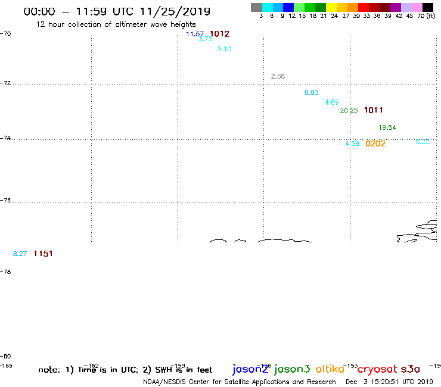441x387 pixels.
Task: Click the dark green 21 ft legend swatch
Action: tap(321, 7)
